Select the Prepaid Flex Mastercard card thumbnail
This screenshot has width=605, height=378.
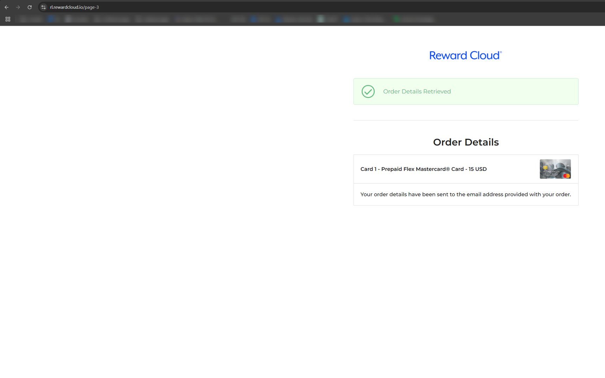coord(555,169)
